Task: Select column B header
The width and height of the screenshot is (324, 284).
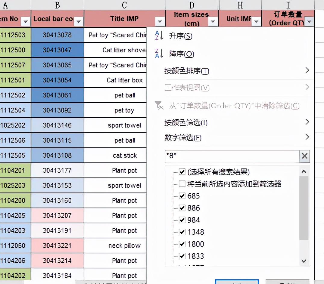Action: click(x=58, y=5)
